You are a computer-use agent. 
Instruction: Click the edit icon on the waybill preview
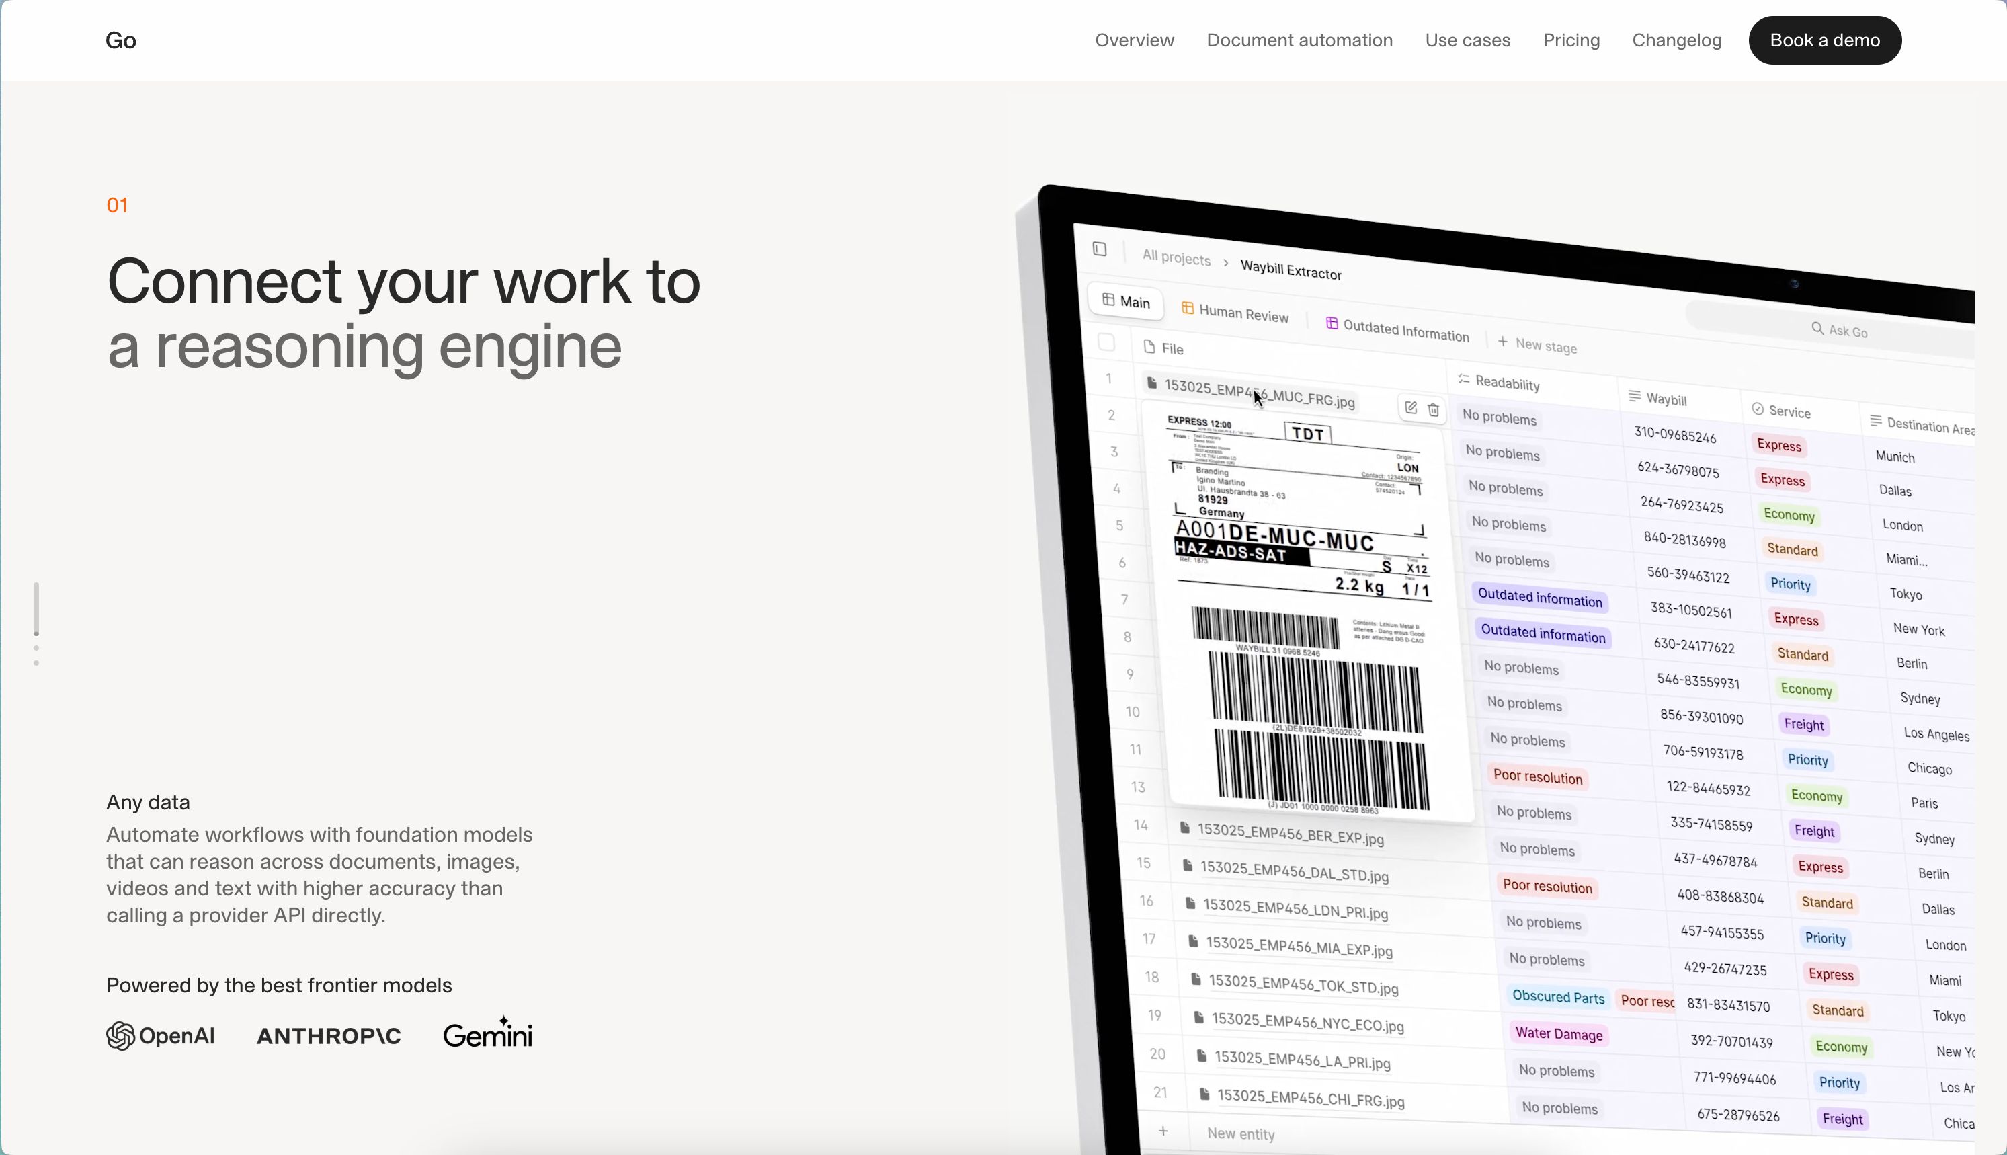point(1410,407)
